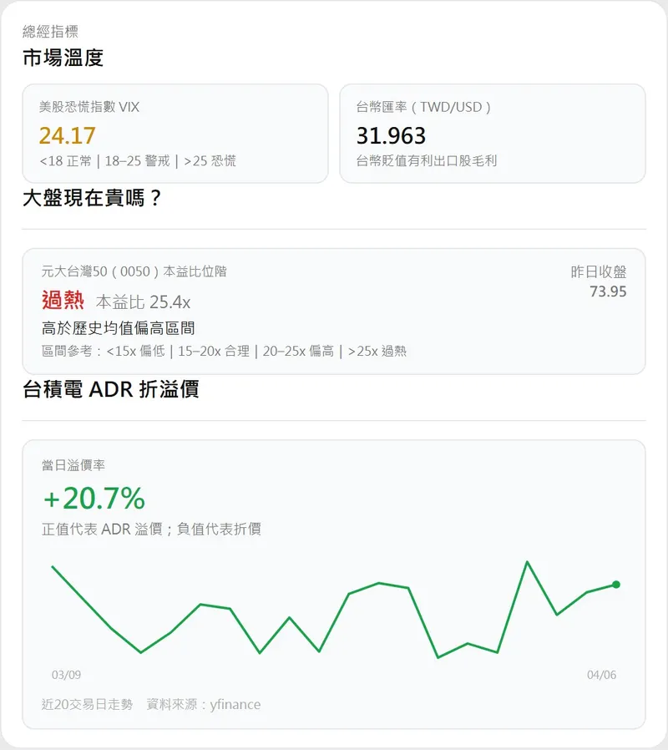Click the 本益比 25.4x reading
668x750 pixels.
coord(144,302)
